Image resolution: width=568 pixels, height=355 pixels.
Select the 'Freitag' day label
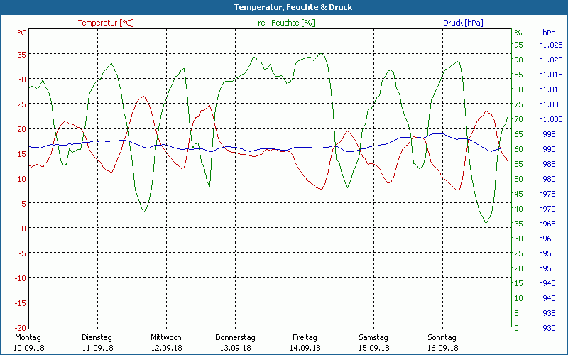pos(305,337)
